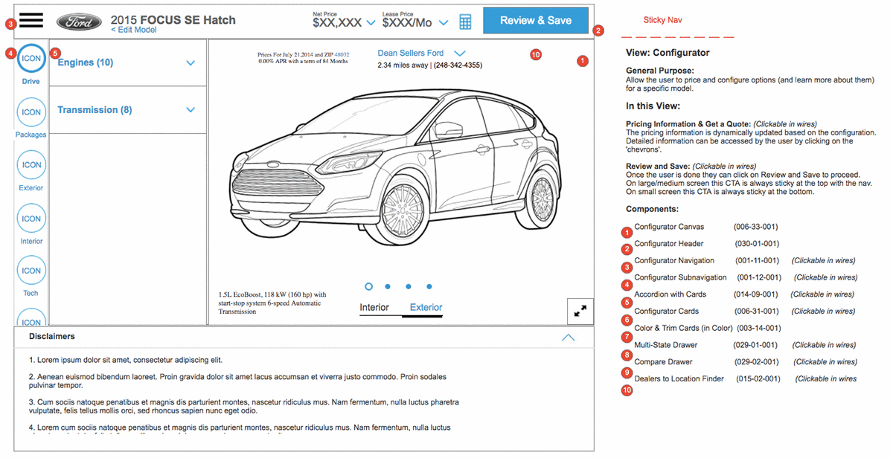Screen dimensions: 893x458
Task: Switch to the Interior view tab
Action: [x=374, y=307]
